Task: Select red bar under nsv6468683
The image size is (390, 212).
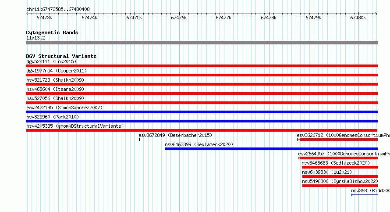Action: (340, 167)
